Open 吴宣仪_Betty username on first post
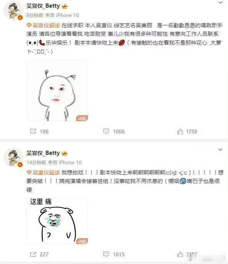 pyautogui.click(x=43, y=6)
